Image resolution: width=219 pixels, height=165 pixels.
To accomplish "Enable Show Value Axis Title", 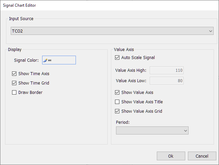I will coord(117,102).
